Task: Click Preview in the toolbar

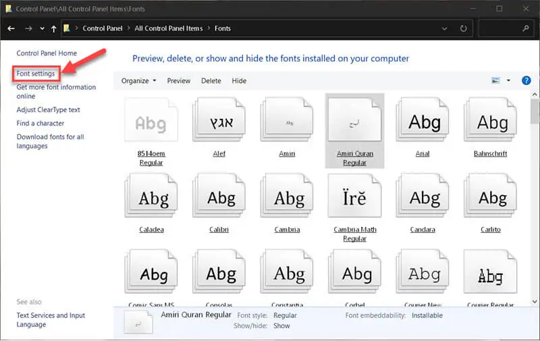Action: point(178,80)
